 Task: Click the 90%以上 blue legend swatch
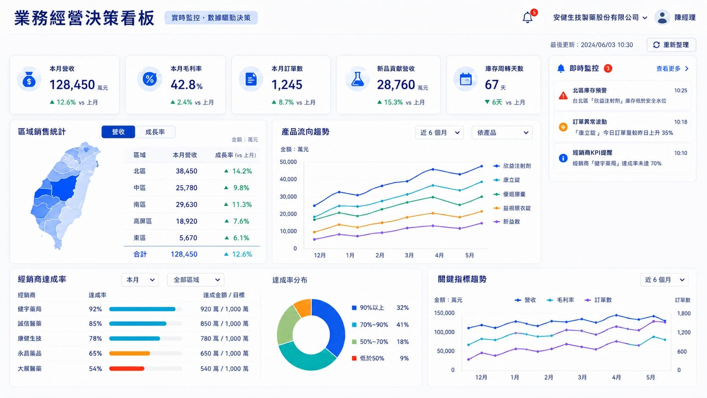coord(354,308)
